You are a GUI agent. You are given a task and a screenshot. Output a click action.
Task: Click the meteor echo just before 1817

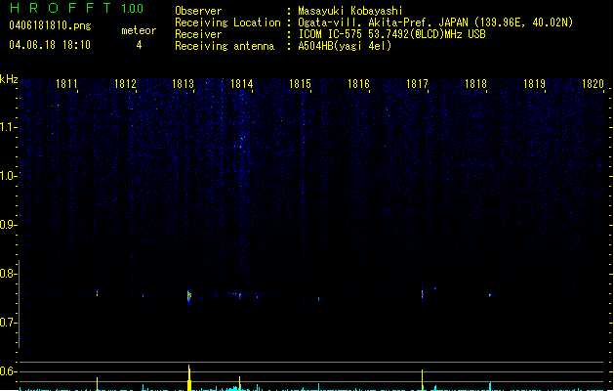422,294
